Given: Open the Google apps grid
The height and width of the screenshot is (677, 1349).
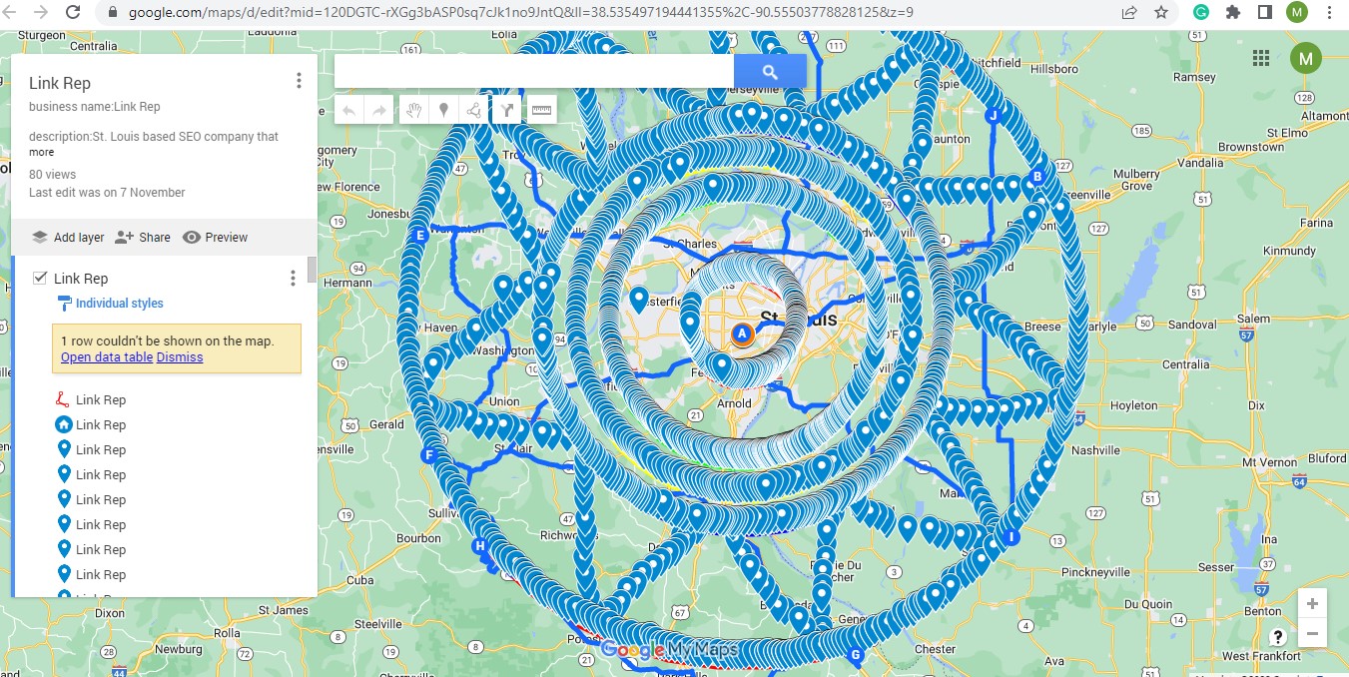Looking at the screenshot, I should click(x=1261, y=58).
